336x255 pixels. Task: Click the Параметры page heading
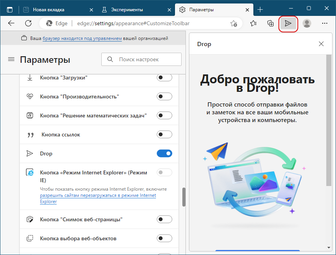(x=45, y=60)
